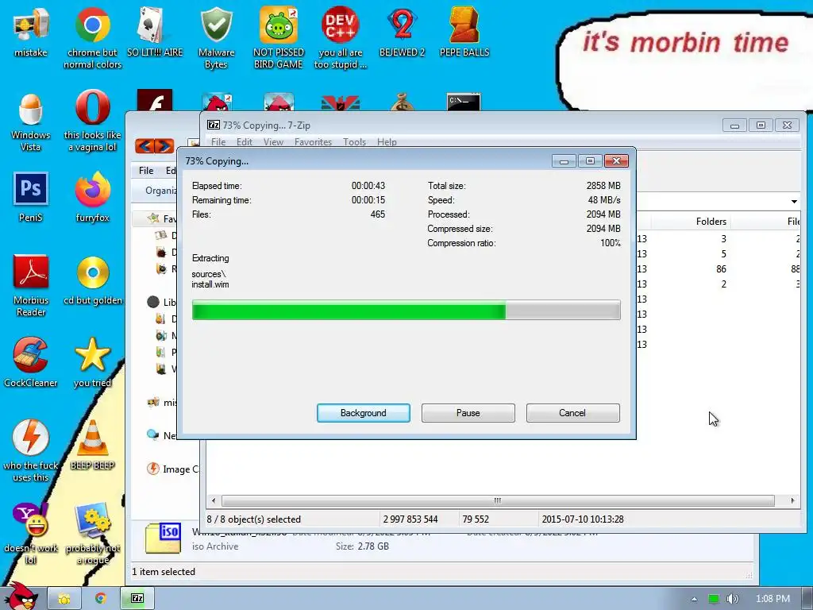Open PEPE BALLS desktop icon
This screenshot has height=610, width=813.
(x=464, y=32)
